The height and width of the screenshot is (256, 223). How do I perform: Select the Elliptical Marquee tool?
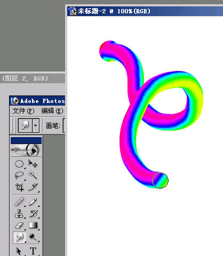point(19,164)
